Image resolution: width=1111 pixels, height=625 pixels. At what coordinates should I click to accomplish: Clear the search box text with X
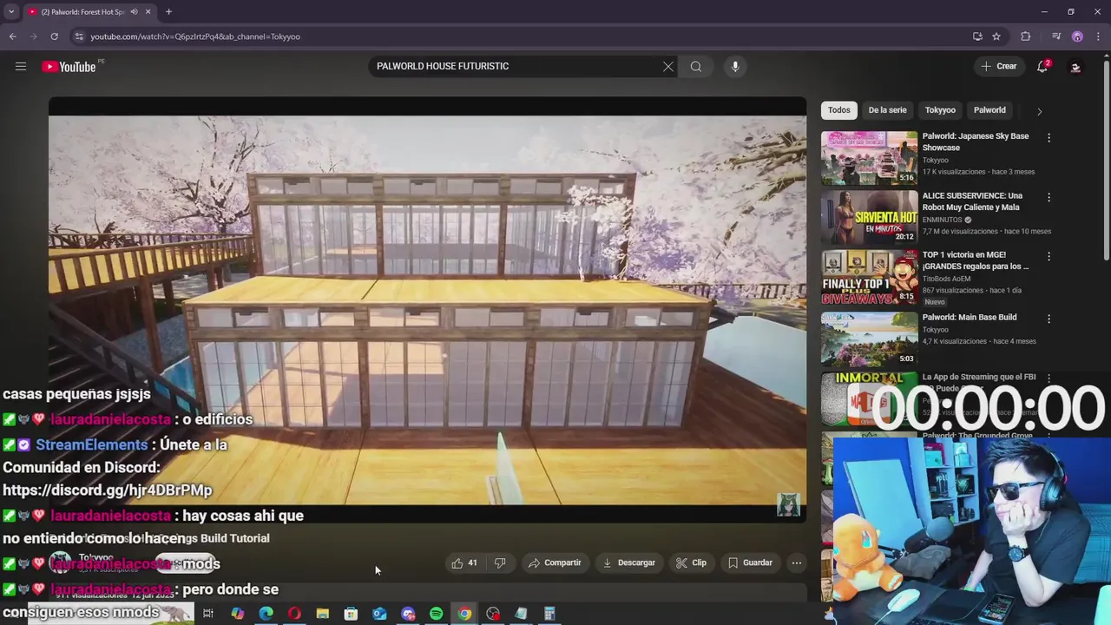coord(668,66)
